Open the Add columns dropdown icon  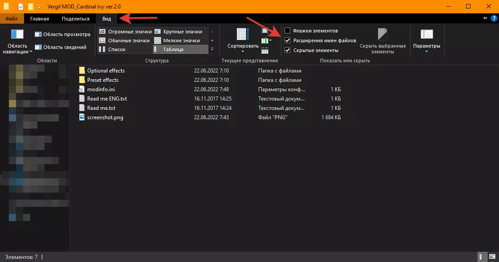point(266,40)
